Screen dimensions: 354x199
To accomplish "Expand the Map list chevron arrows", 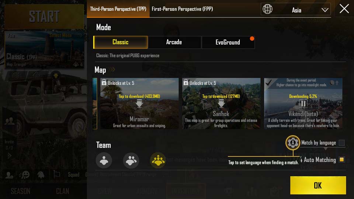I will 112,70.
